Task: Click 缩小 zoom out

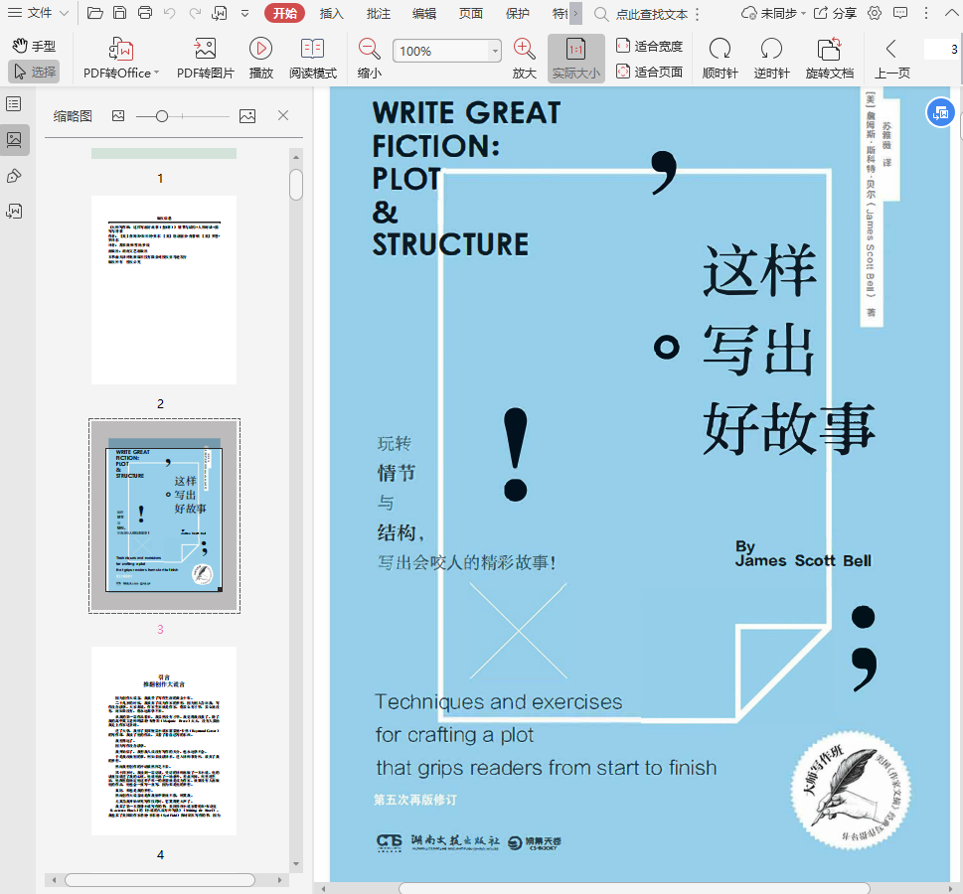Action: [369, 59]
